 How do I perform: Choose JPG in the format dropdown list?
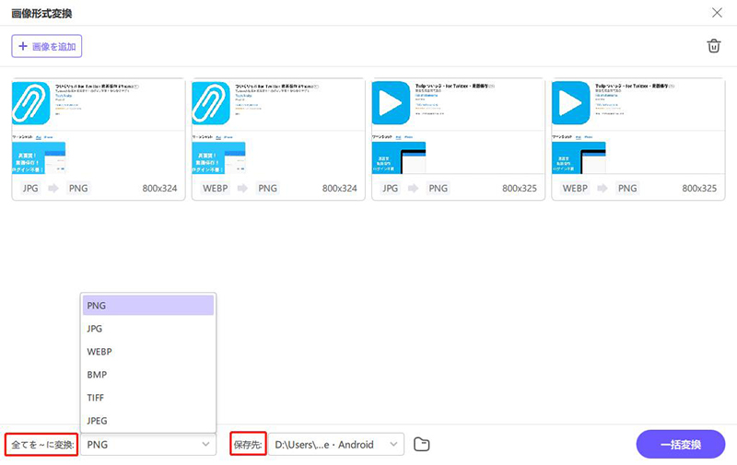point(148,328)
